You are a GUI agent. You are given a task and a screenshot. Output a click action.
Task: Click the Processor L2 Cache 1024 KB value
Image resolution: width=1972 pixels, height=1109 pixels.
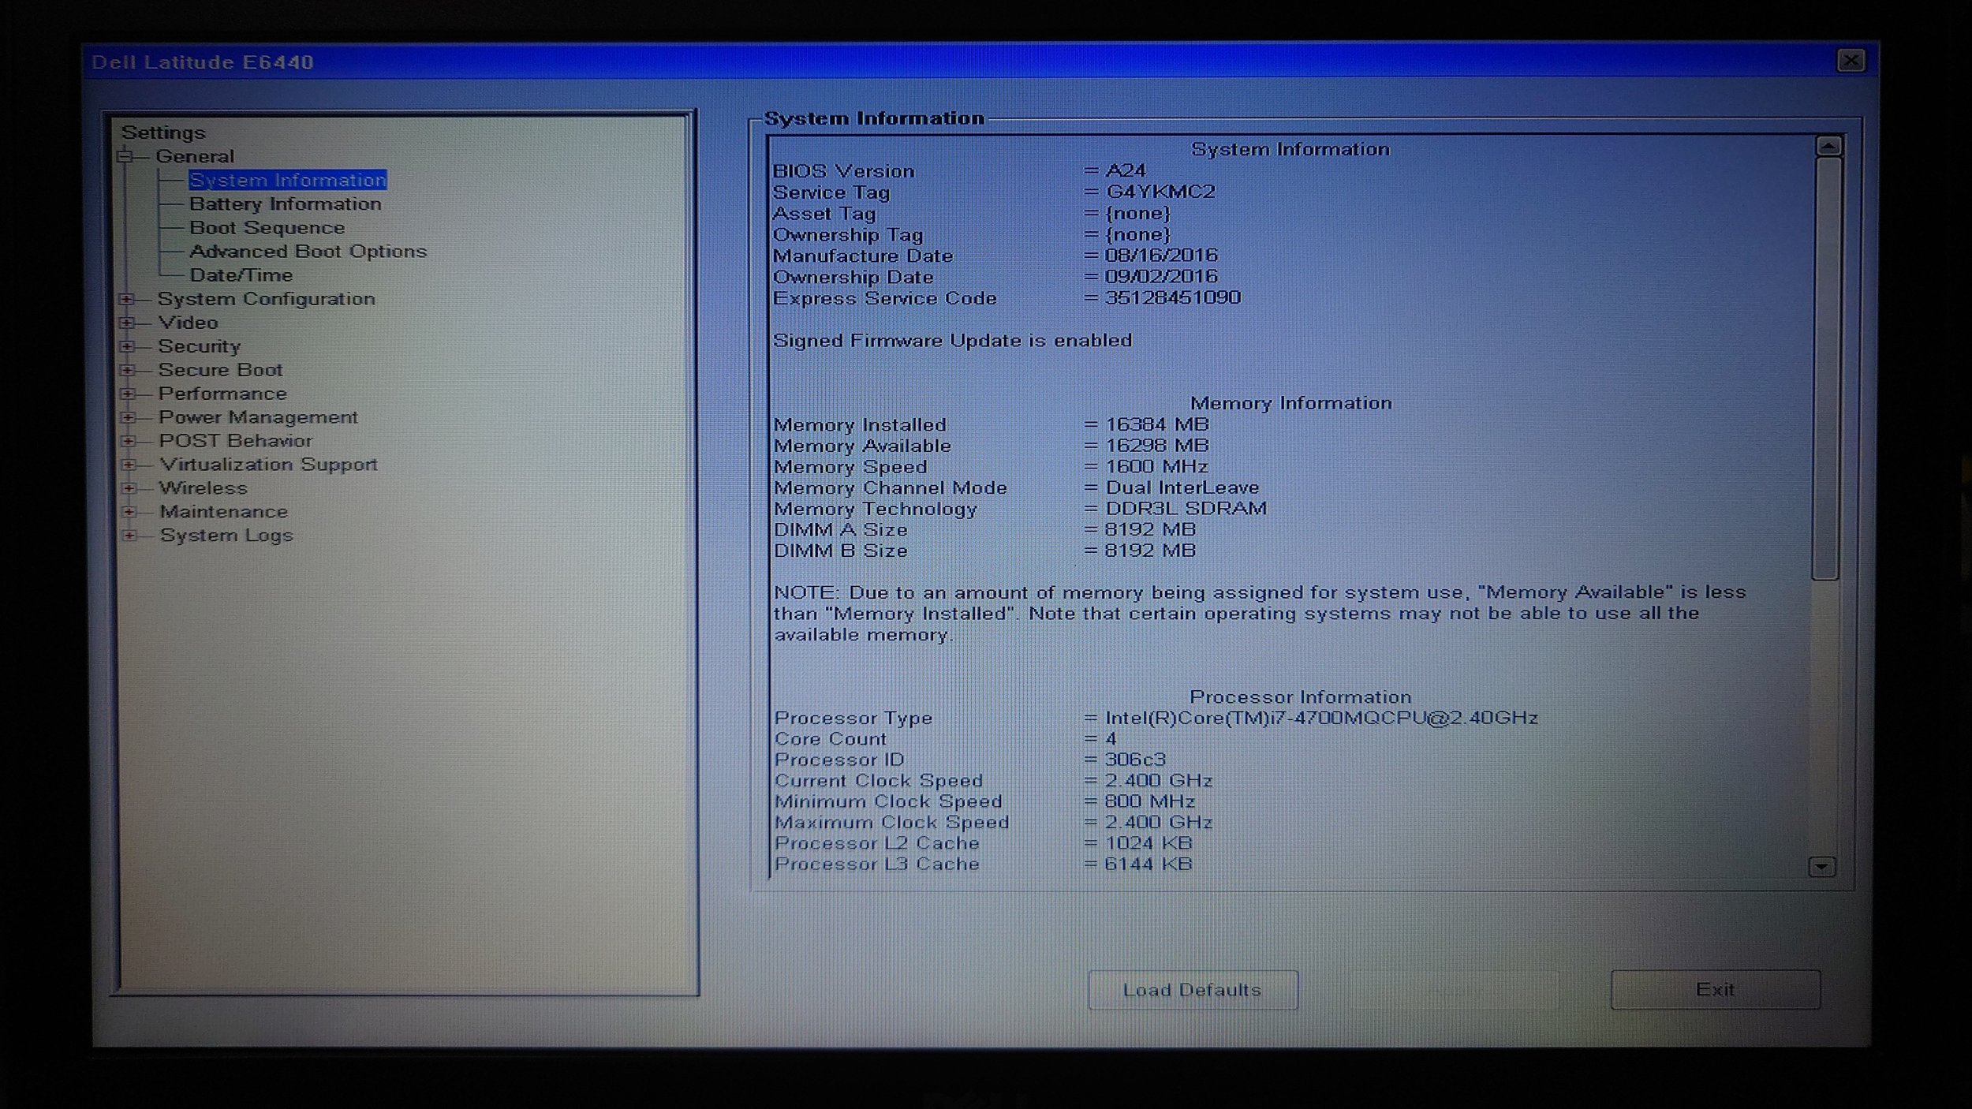pyautogui.click(x=1148, y=843)
